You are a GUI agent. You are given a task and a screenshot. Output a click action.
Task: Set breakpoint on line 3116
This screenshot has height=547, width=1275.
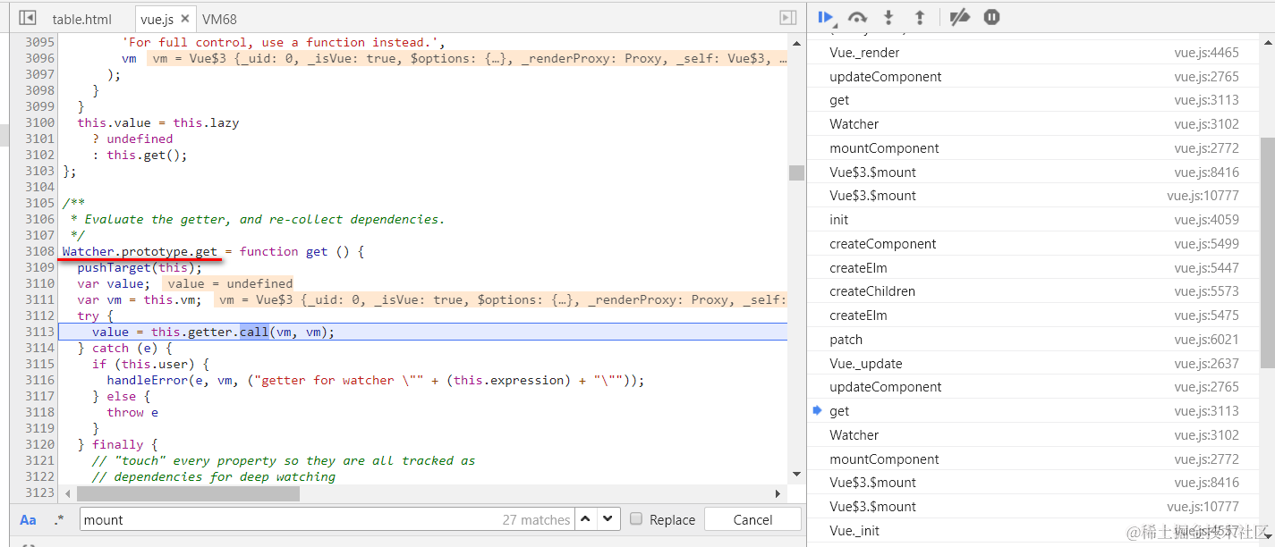[39, 380]
